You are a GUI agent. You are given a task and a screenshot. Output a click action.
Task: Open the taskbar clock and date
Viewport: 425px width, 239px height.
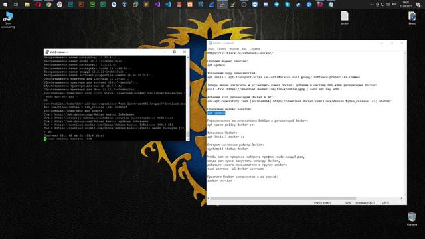406,5
